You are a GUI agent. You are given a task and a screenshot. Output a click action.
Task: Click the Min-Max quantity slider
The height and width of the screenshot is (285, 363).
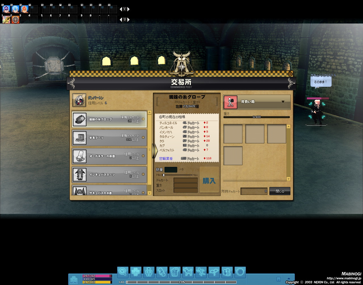click(x=178, y=175)
